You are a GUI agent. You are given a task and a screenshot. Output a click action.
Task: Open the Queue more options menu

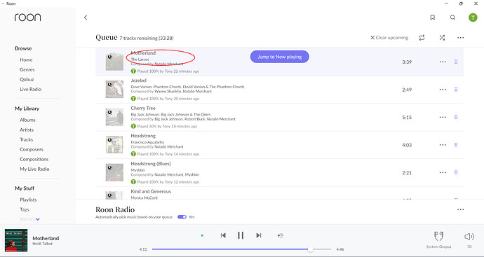[461, 38]
